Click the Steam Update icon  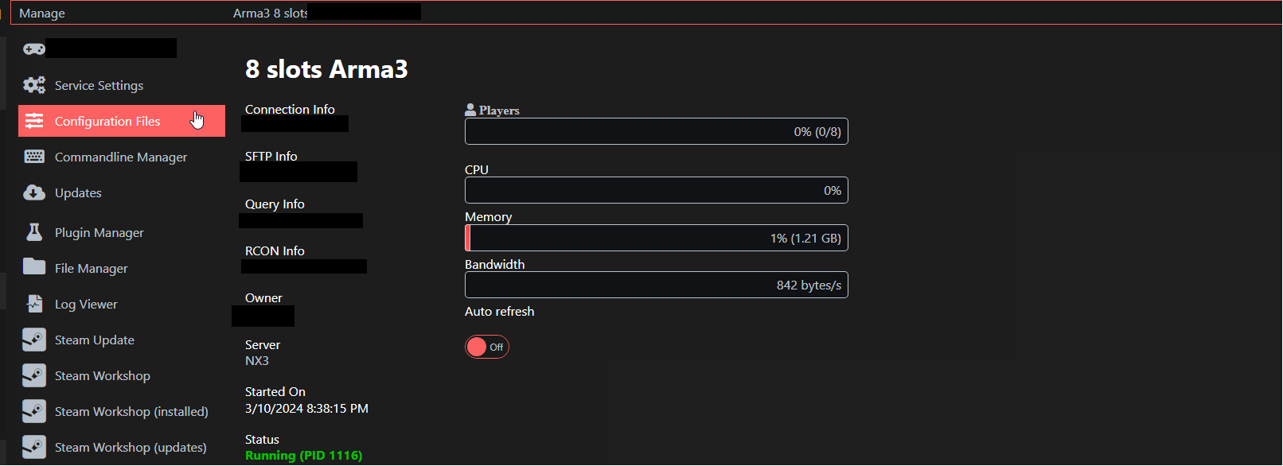(34, 340)
